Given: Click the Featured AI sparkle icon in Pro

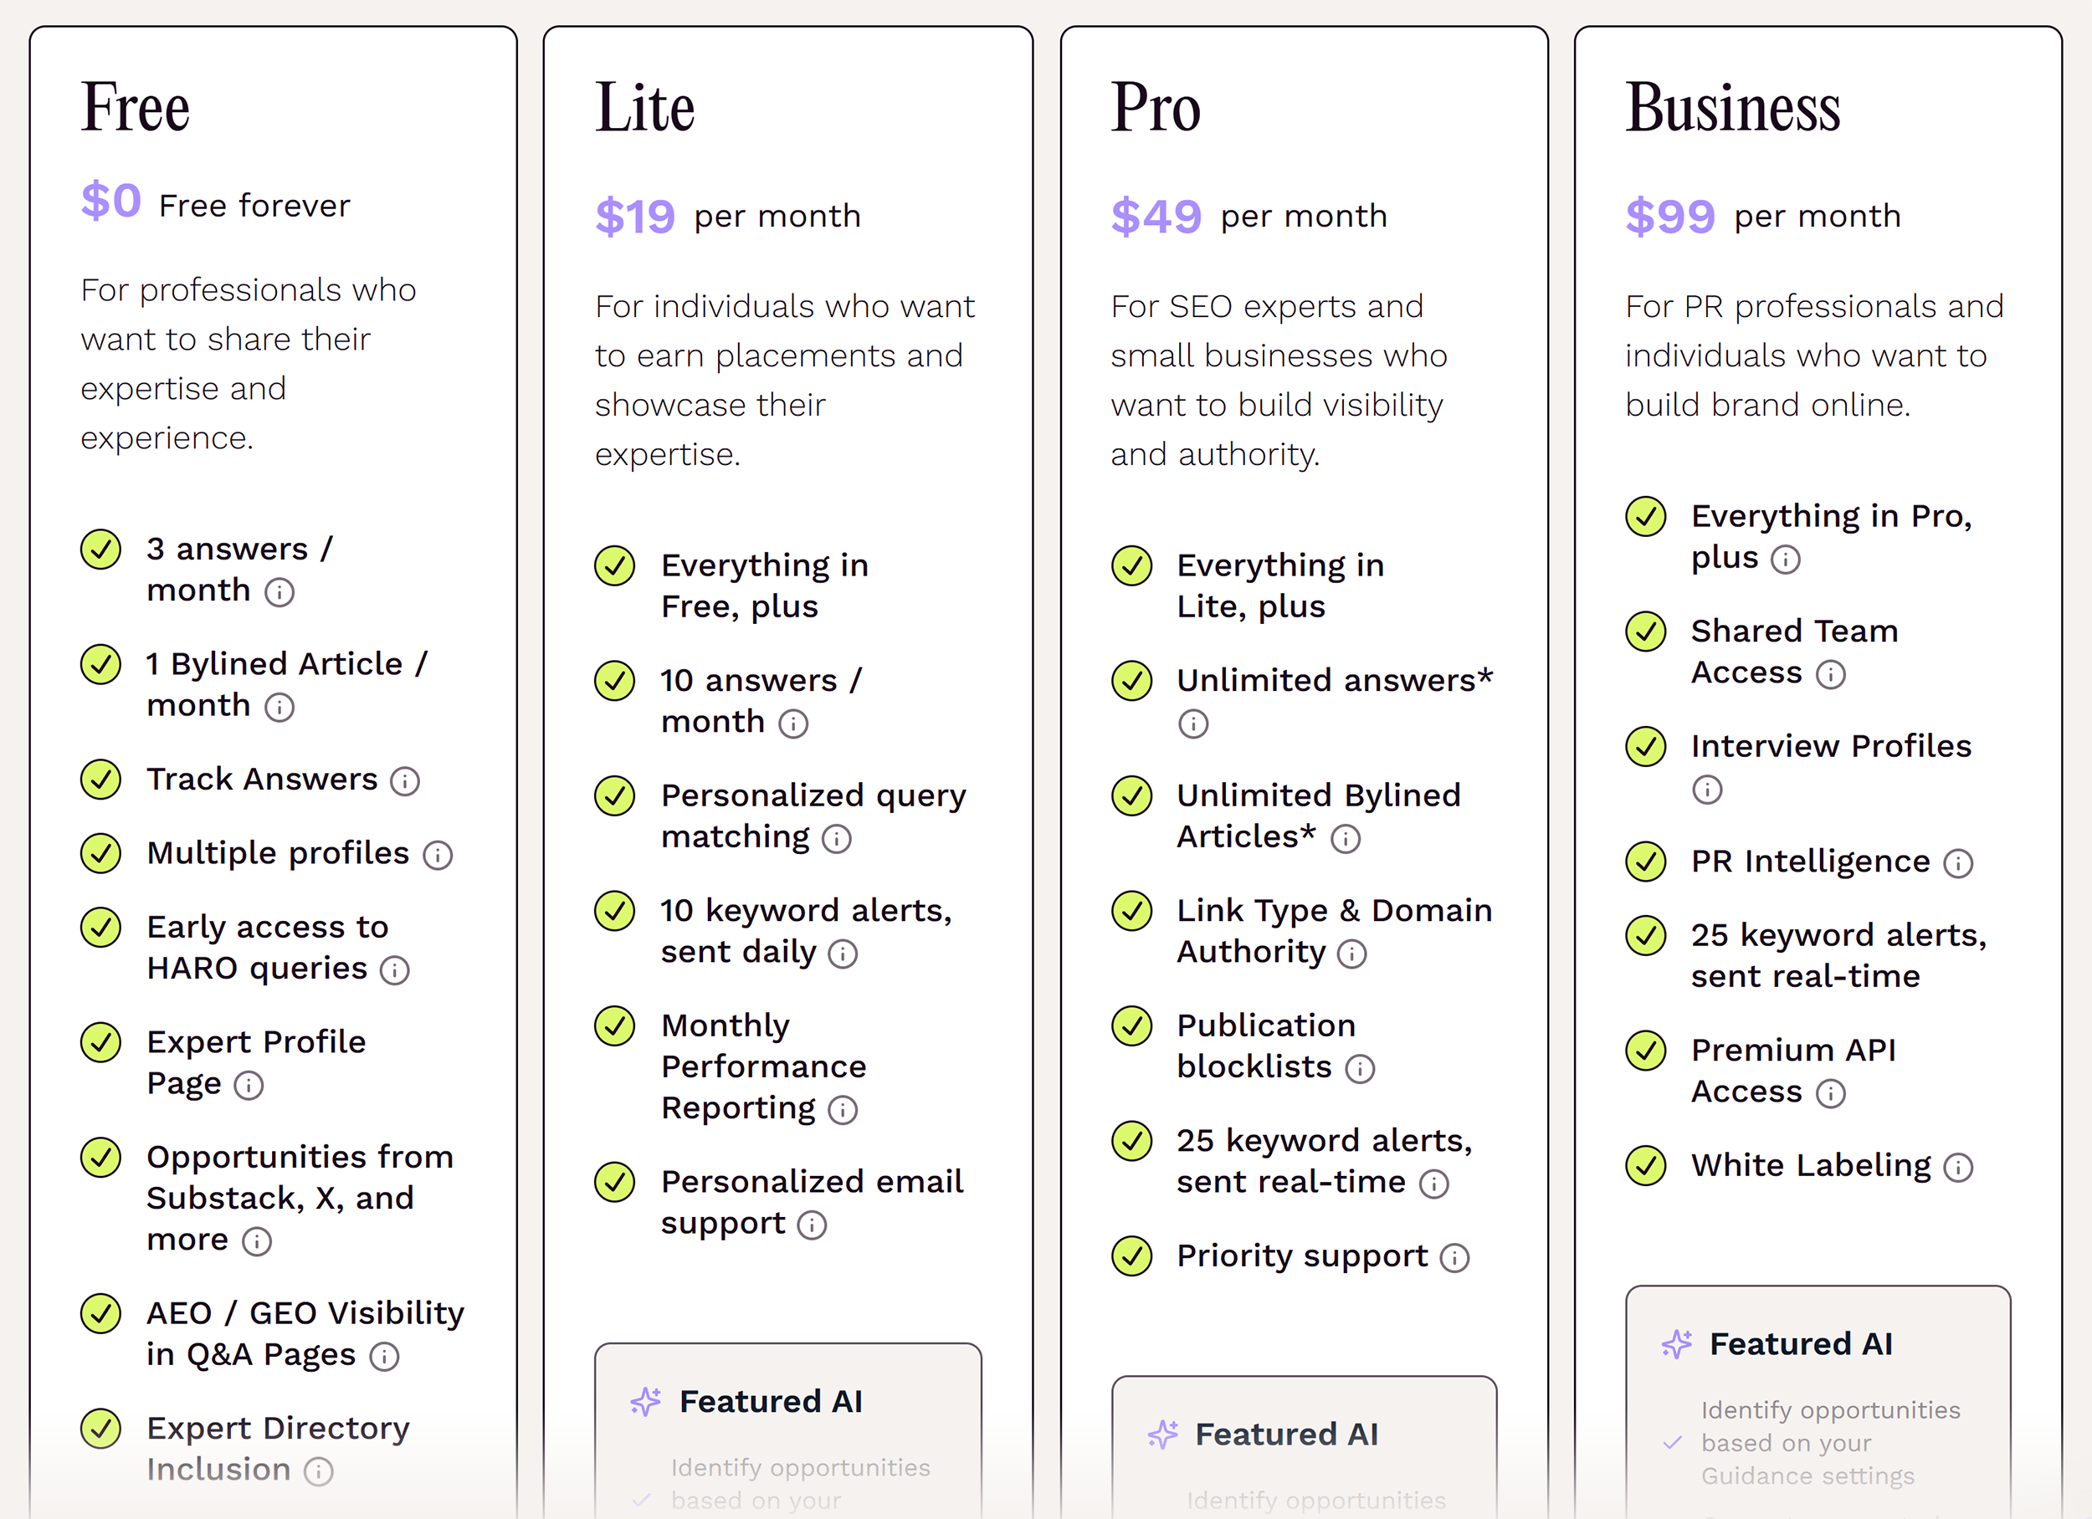Looking at the screenshot, I should pyautogui.click(x=1164, y=1435).
